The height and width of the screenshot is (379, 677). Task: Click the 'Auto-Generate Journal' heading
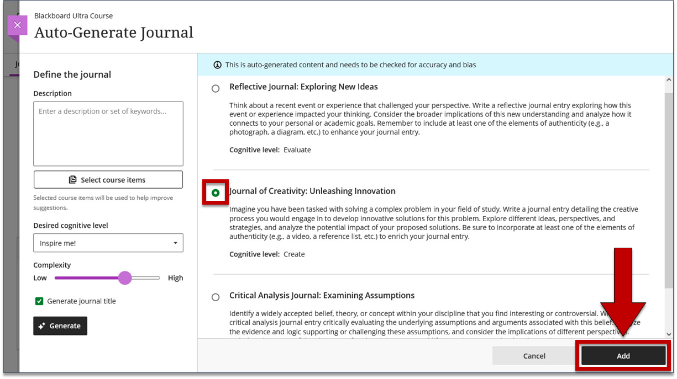(114, 33)
